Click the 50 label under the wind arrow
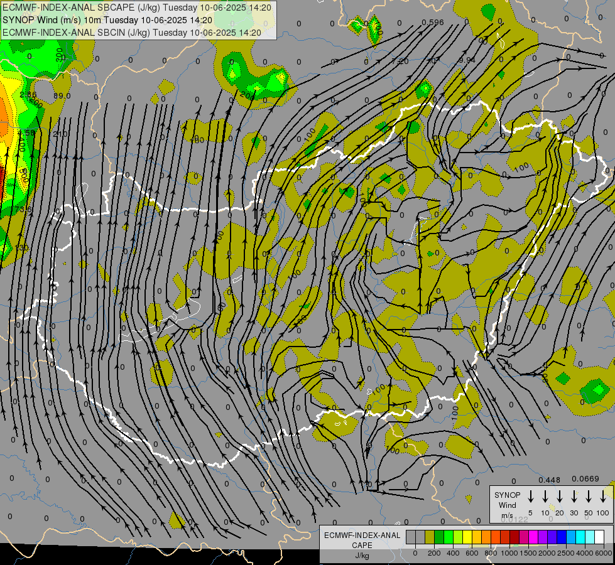This screenshot has width=615, height=565. pyautogui.click(x=589, y=513)
